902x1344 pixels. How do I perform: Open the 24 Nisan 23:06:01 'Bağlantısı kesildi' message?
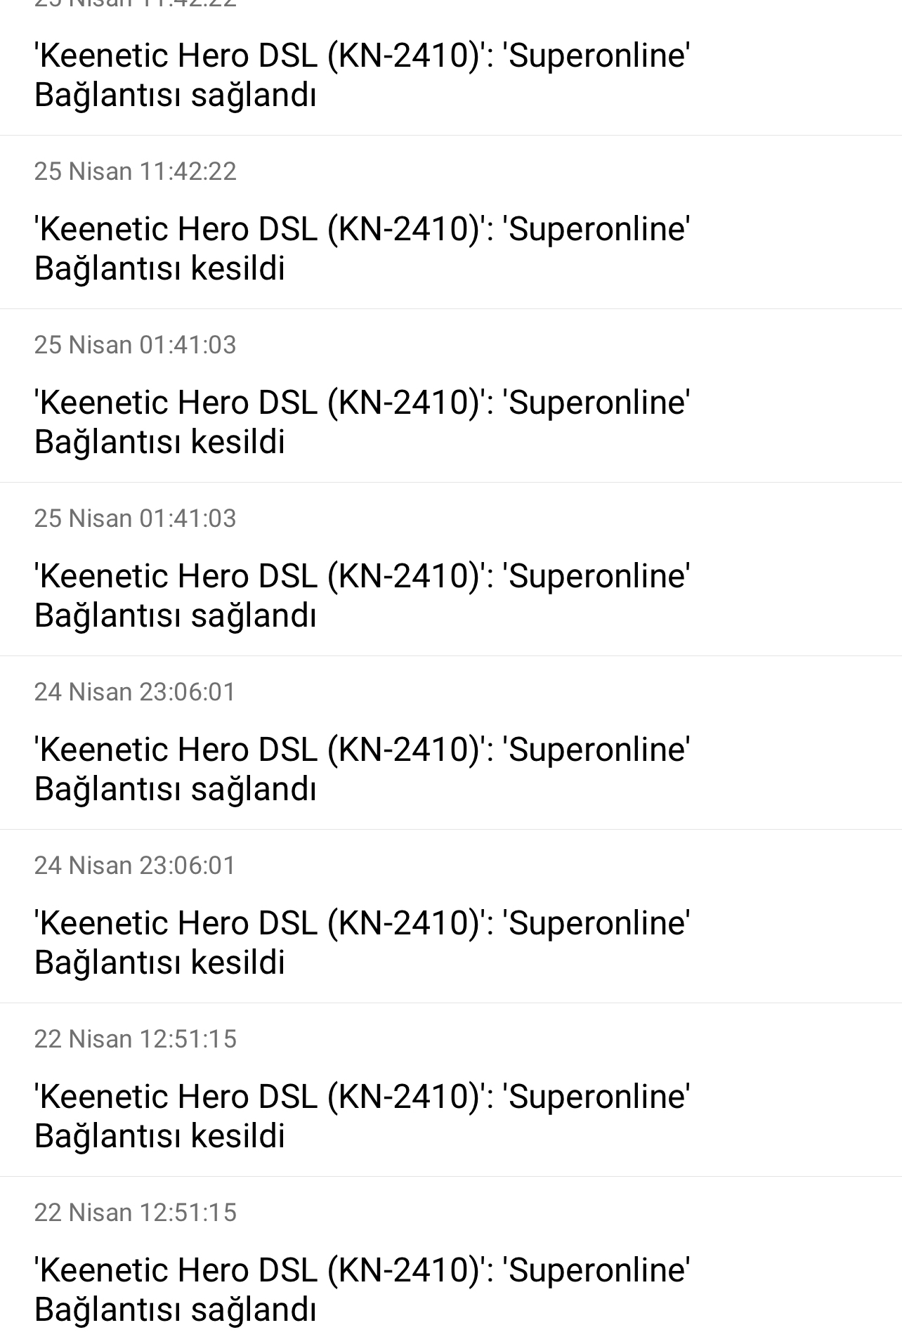[x=451, y=916]
